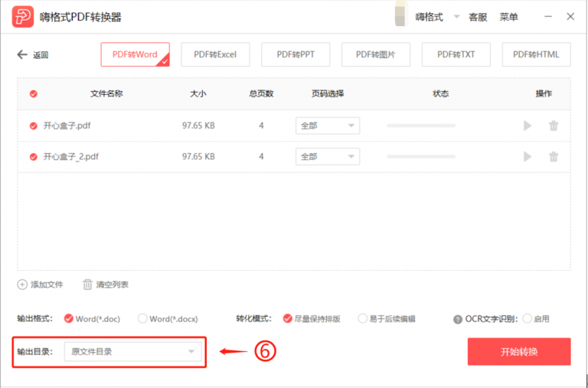
Task: Delete 开心盒子.pdf using its trash icon
Action: 554,126
